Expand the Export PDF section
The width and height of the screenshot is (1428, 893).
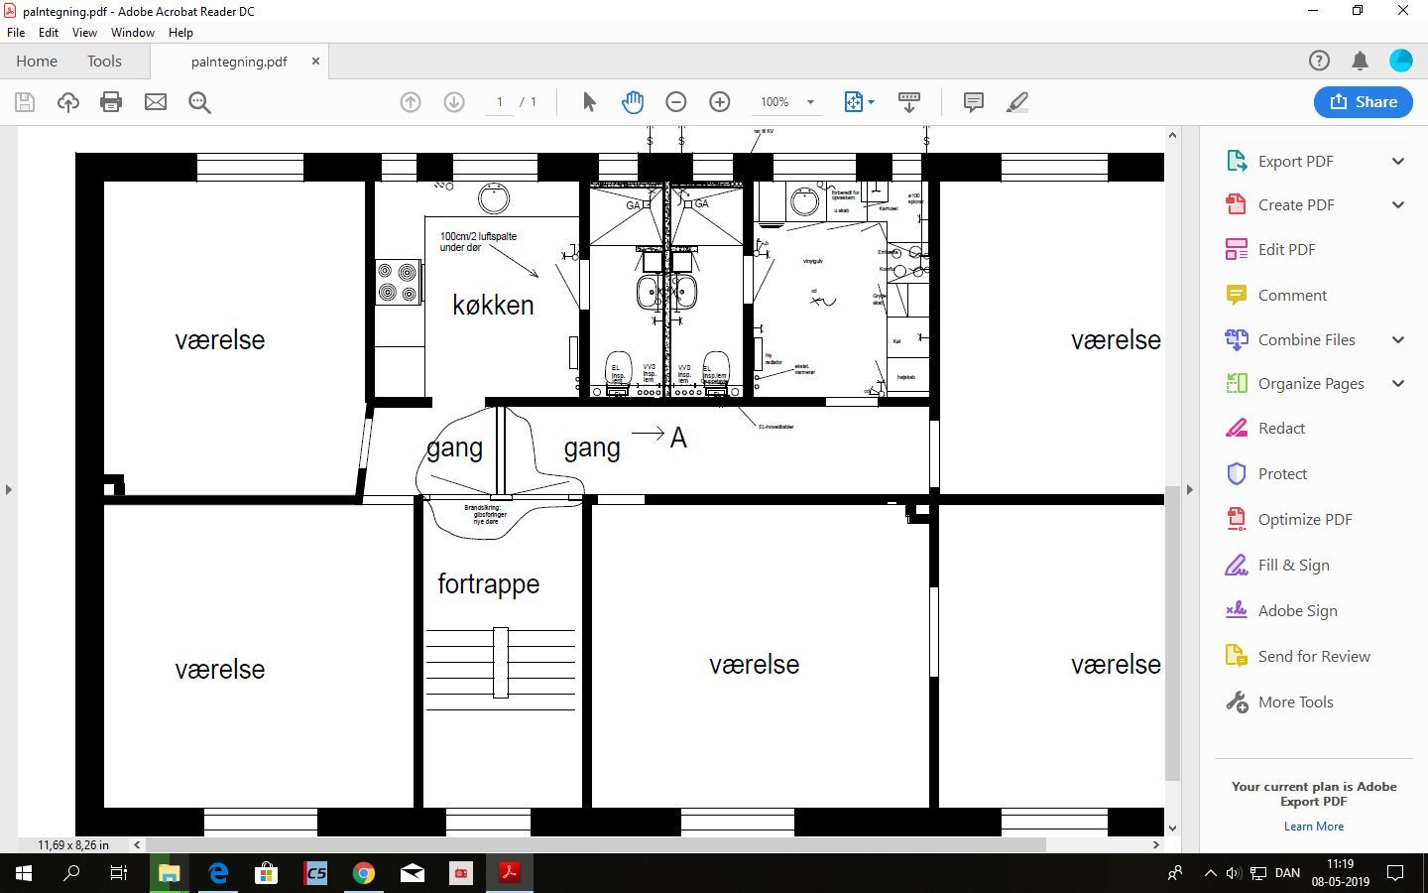(1397, 162)
